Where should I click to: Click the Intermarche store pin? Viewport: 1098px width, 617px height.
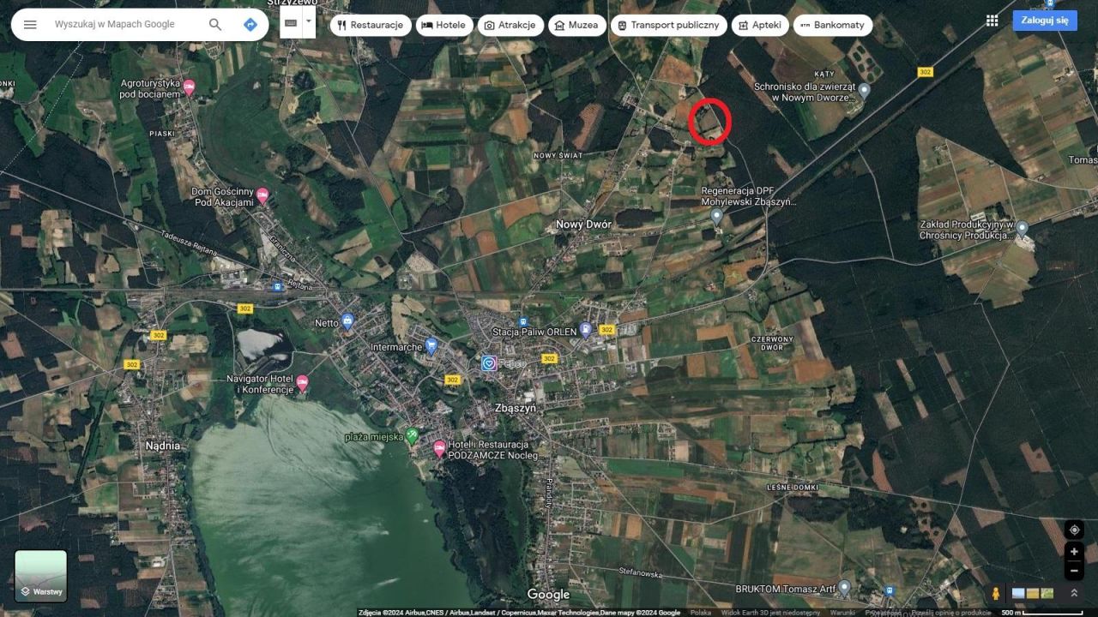(431, 346)
